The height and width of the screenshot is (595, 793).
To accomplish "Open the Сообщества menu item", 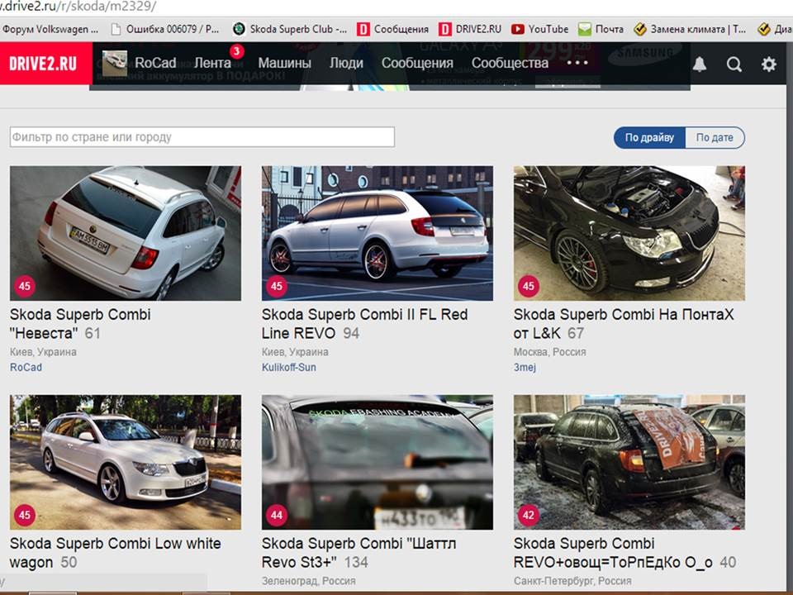I will 510,64.
